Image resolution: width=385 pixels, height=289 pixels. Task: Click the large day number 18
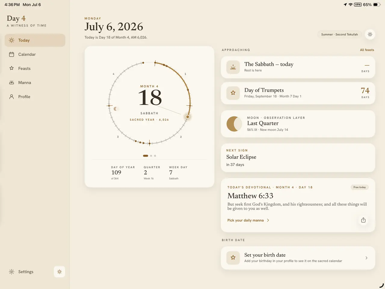click(x=150, y=98)
